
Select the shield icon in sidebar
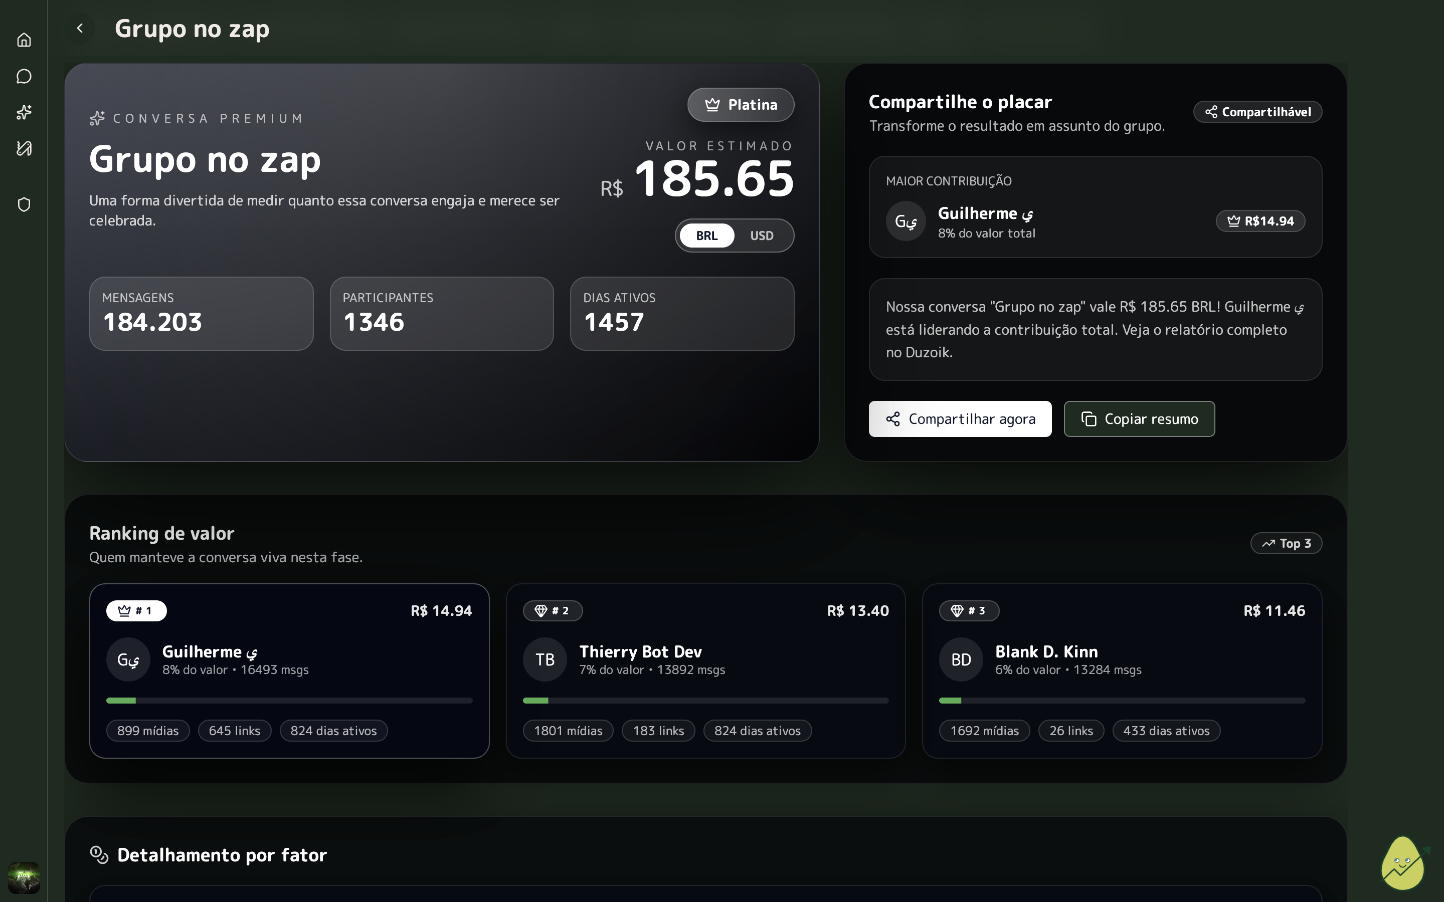click(x=24, y=204)
